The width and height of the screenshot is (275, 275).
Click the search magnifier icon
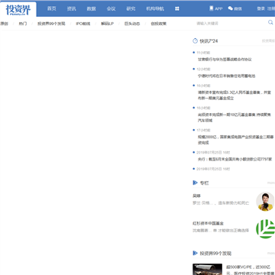tap(270, 22)
